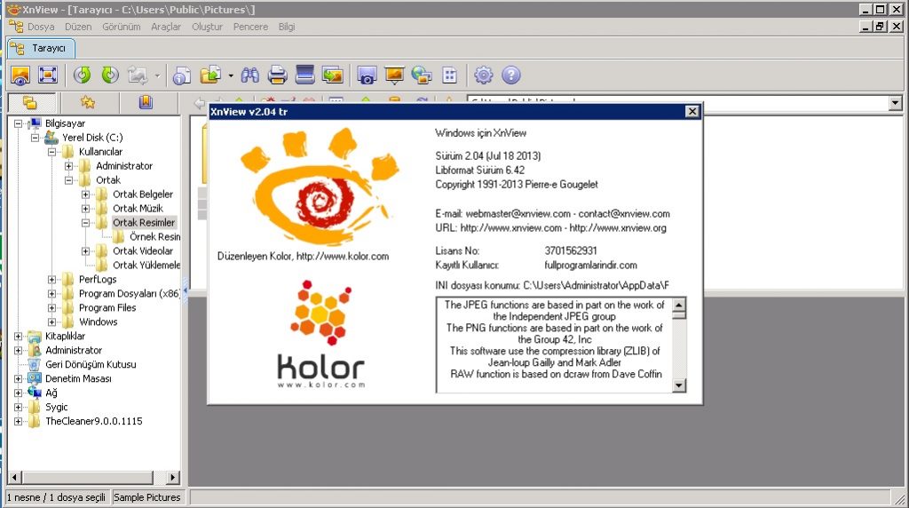Open the Görünüm menu
This screenshot has height=508, width=909.
coord(121,27)
